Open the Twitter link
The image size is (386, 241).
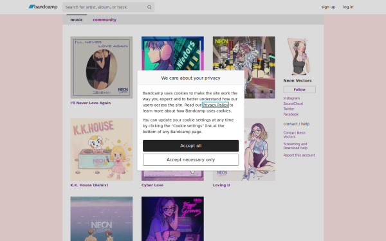(289, 109)
